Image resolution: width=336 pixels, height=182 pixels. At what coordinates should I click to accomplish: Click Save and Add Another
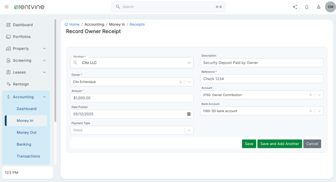click(x=280, y=143)
